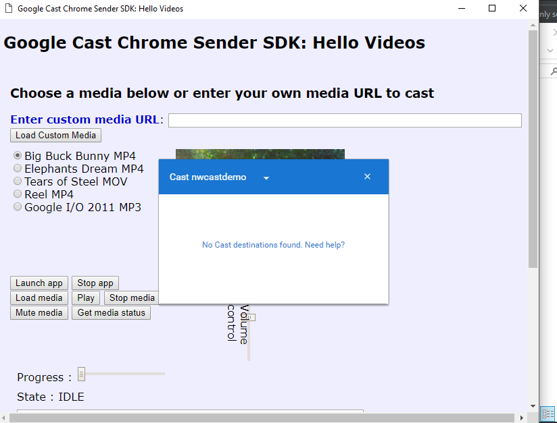Screen dimensions: 557x423
Task: Maximize the Hello Videos window
Action: 492,8
